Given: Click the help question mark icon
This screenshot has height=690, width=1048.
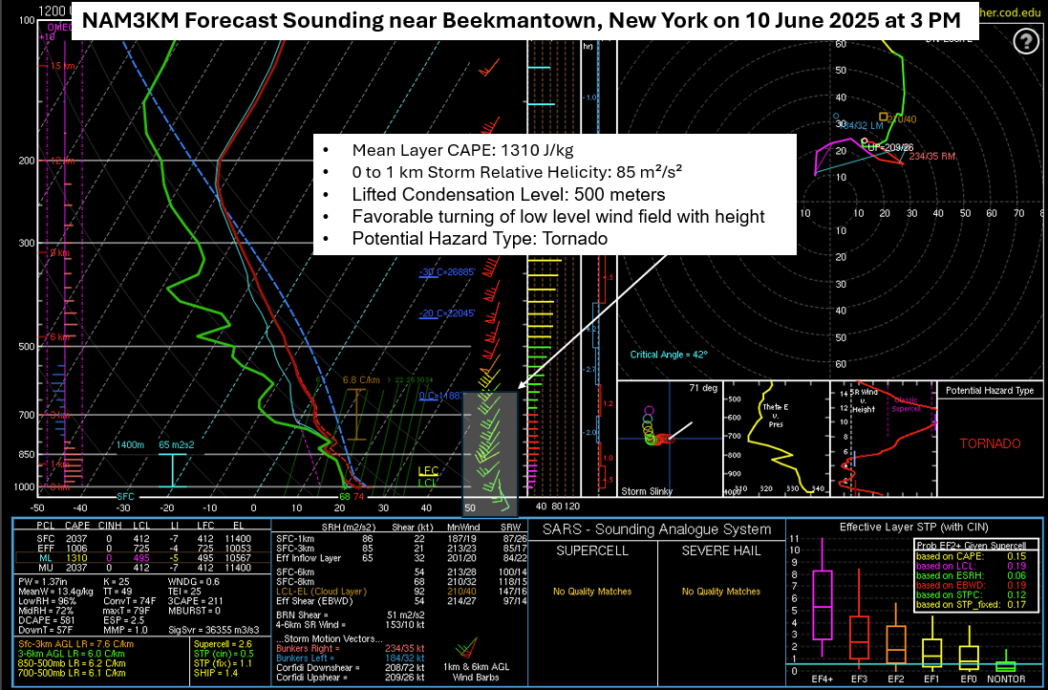Looking at the screenshot, I should (1026, 41).
